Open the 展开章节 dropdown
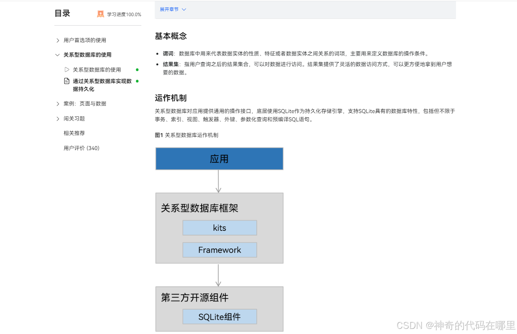 170,9
